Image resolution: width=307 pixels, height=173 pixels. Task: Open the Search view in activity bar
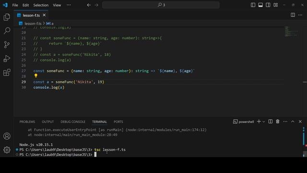(x=7, y=31)
